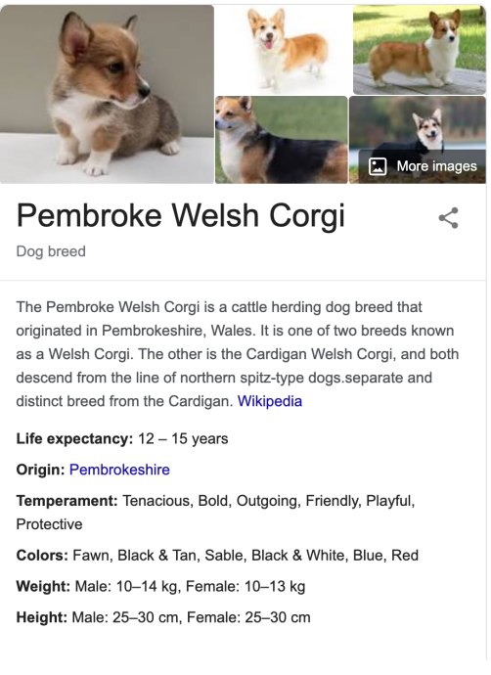This screenshot has width=491, height=675.
Task: Click the Pembroke Welsh Corgi title
Action: 181,215
